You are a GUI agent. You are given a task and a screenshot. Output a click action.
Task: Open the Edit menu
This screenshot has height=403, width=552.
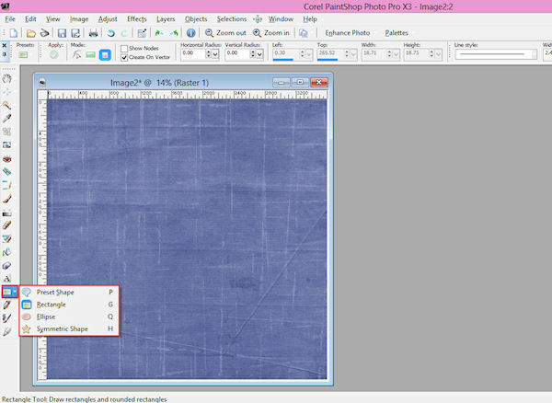point(30,19)
